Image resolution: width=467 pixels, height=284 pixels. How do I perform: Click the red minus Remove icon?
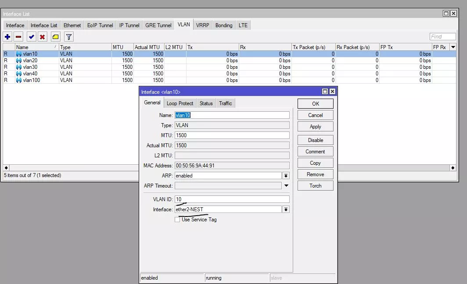tap(18, 37)
